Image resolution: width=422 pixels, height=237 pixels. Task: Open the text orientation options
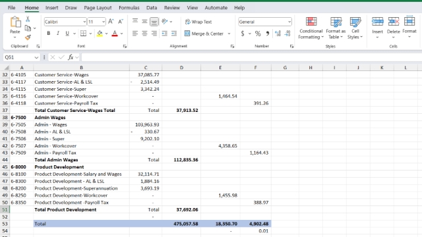click(165, 22)
